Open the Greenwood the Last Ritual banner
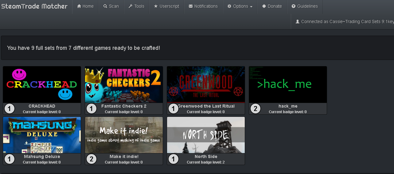The height and width of the screenshot is (174, 394). (206, 85)
